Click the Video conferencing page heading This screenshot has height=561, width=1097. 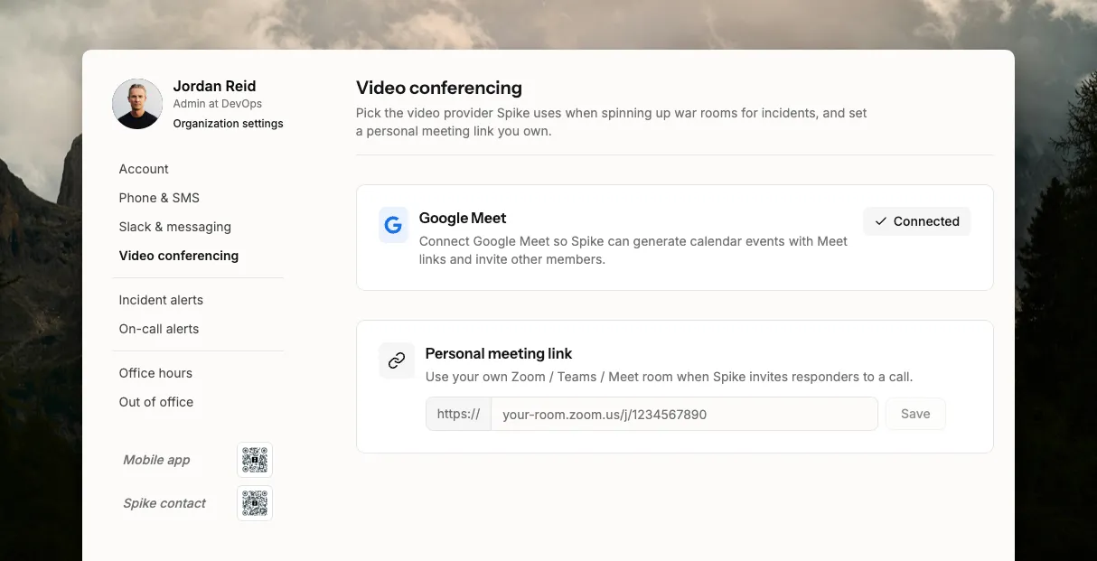[439, 89]
